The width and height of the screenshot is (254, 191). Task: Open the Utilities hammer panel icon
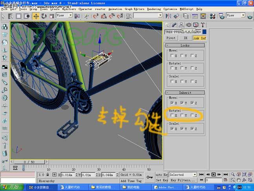pyautogui.click(x=203, y=24)
